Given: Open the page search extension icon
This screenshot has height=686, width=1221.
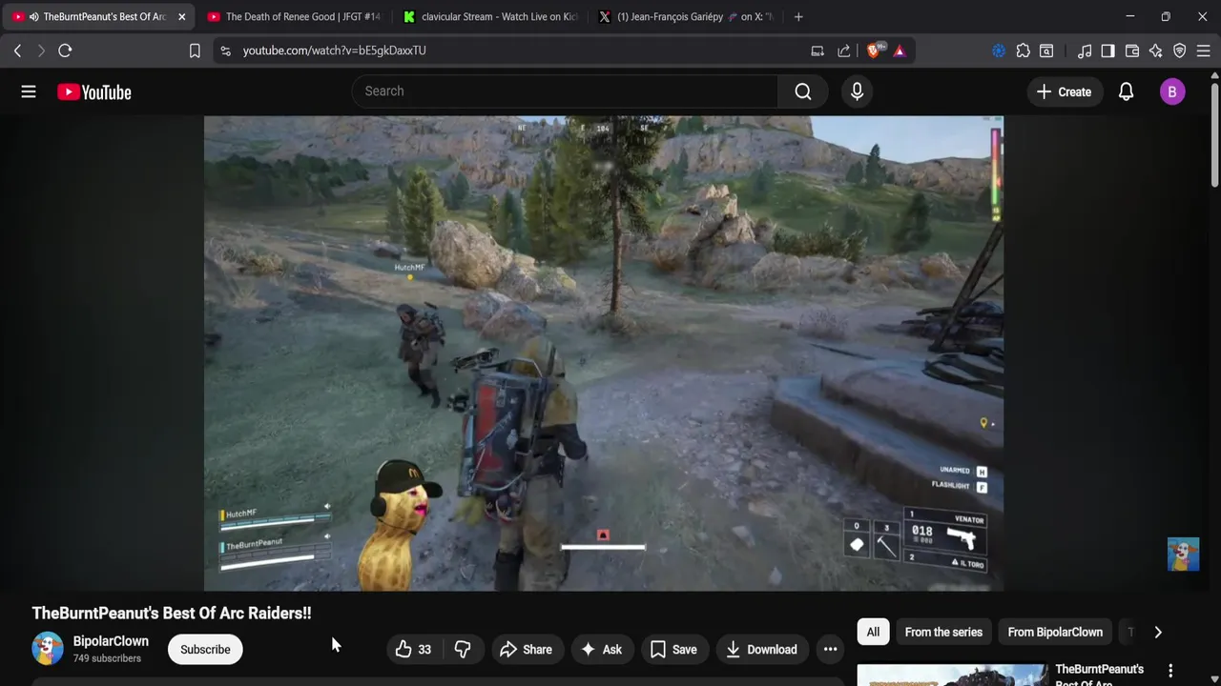Looking at the screenshot, I should 1046,50.
